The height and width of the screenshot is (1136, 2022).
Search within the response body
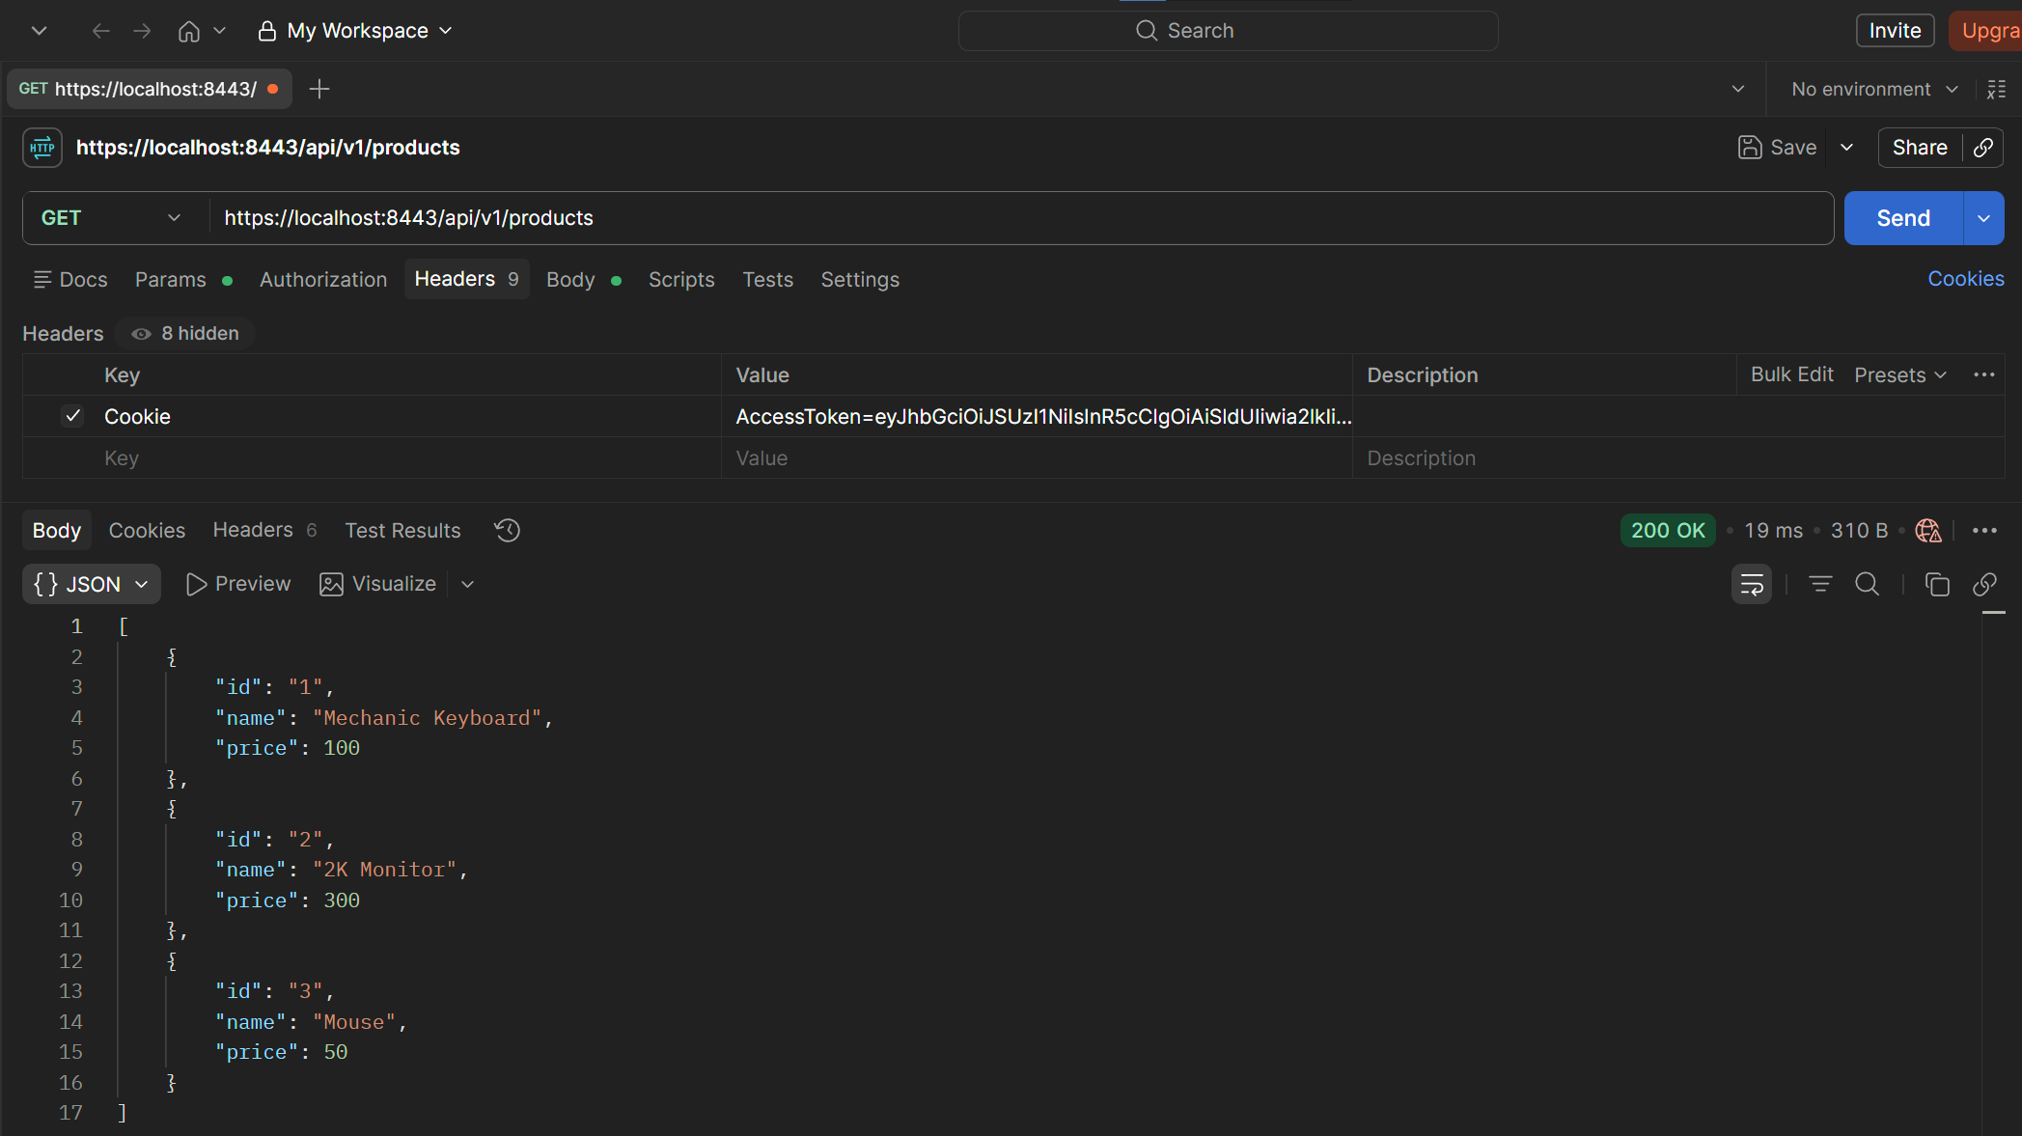click(x=1868, y=584)
